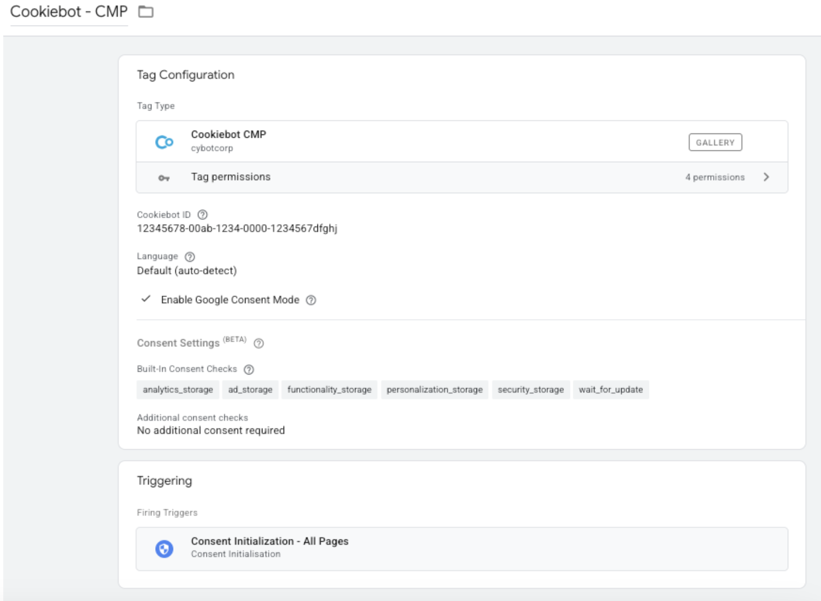Click the GALLERY badge button
The width and height of the screenshot is (821, 601).
(x=715, y=143)
